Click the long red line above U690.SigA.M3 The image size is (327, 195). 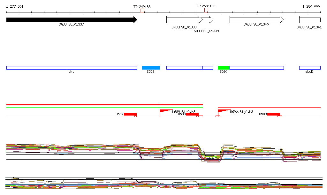point(269,108)
